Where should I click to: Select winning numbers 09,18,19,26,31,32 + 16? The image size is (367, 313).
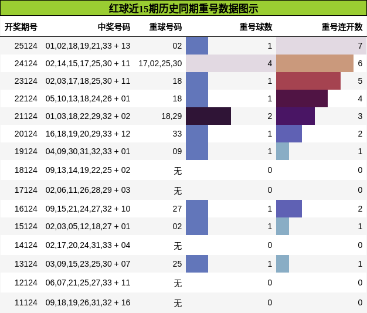click(x=88, y=302)
